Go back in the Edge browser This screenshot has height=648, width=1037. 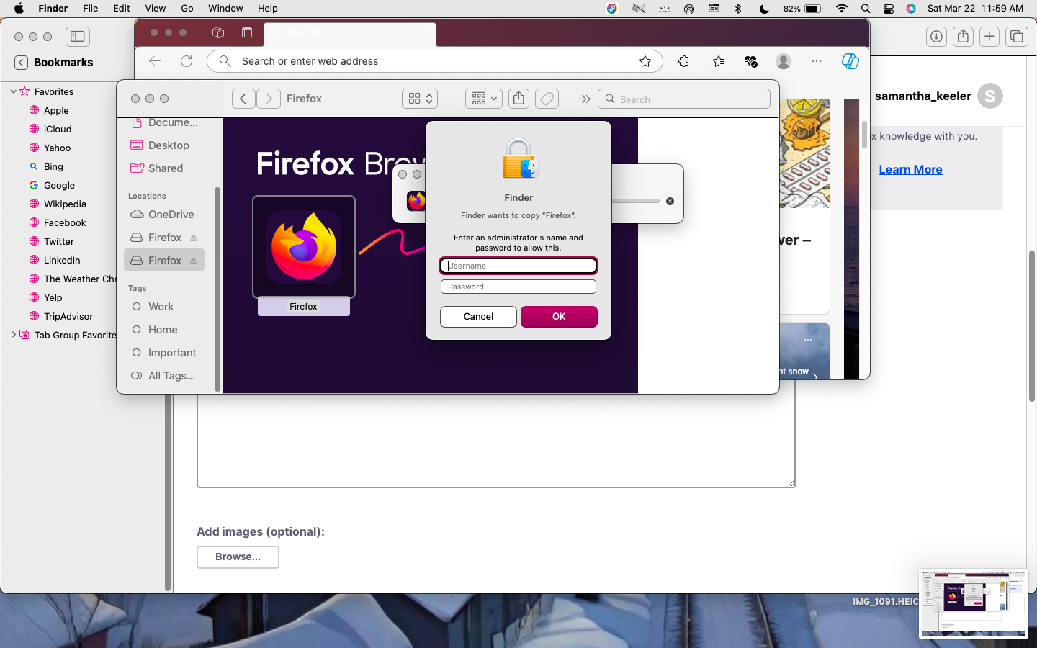(155, 61)
